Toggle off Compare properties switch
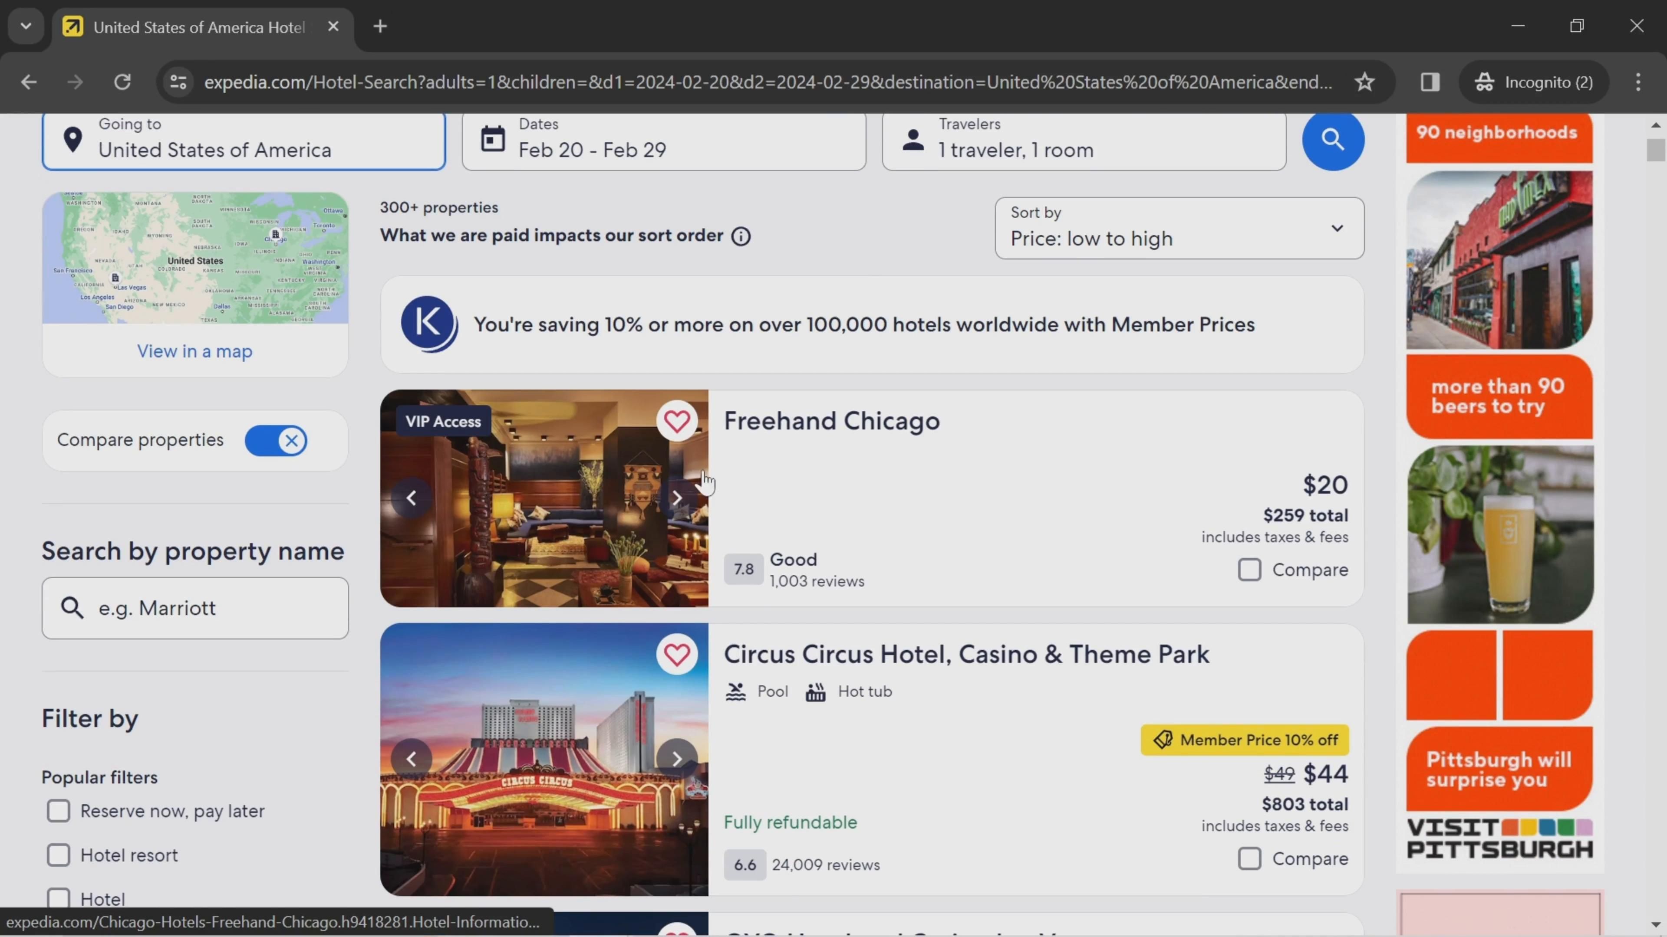The width and height of the screenshot is (1667, 937). click(x=277, y=441)
